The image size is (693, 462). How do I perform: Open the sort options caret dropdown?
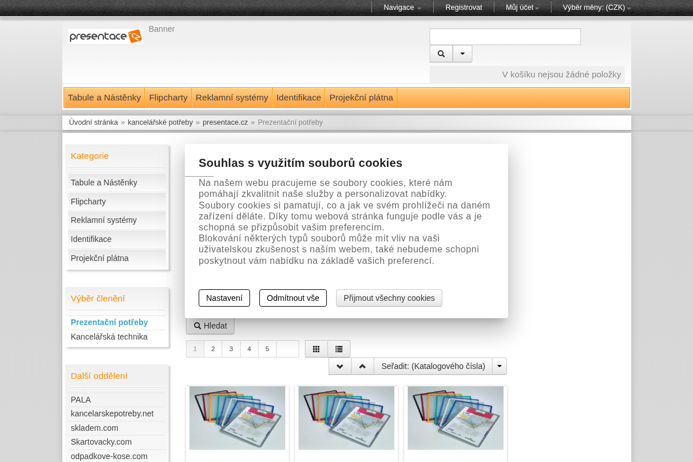[500, 366]
